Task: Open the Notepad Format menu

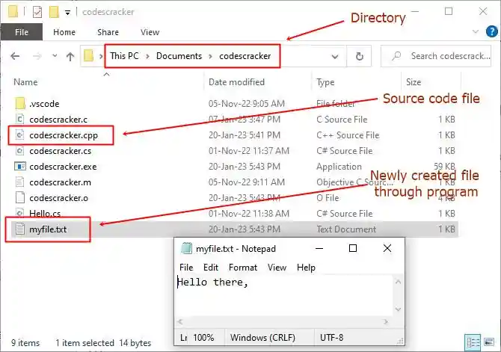Action: tap(243, 268)
